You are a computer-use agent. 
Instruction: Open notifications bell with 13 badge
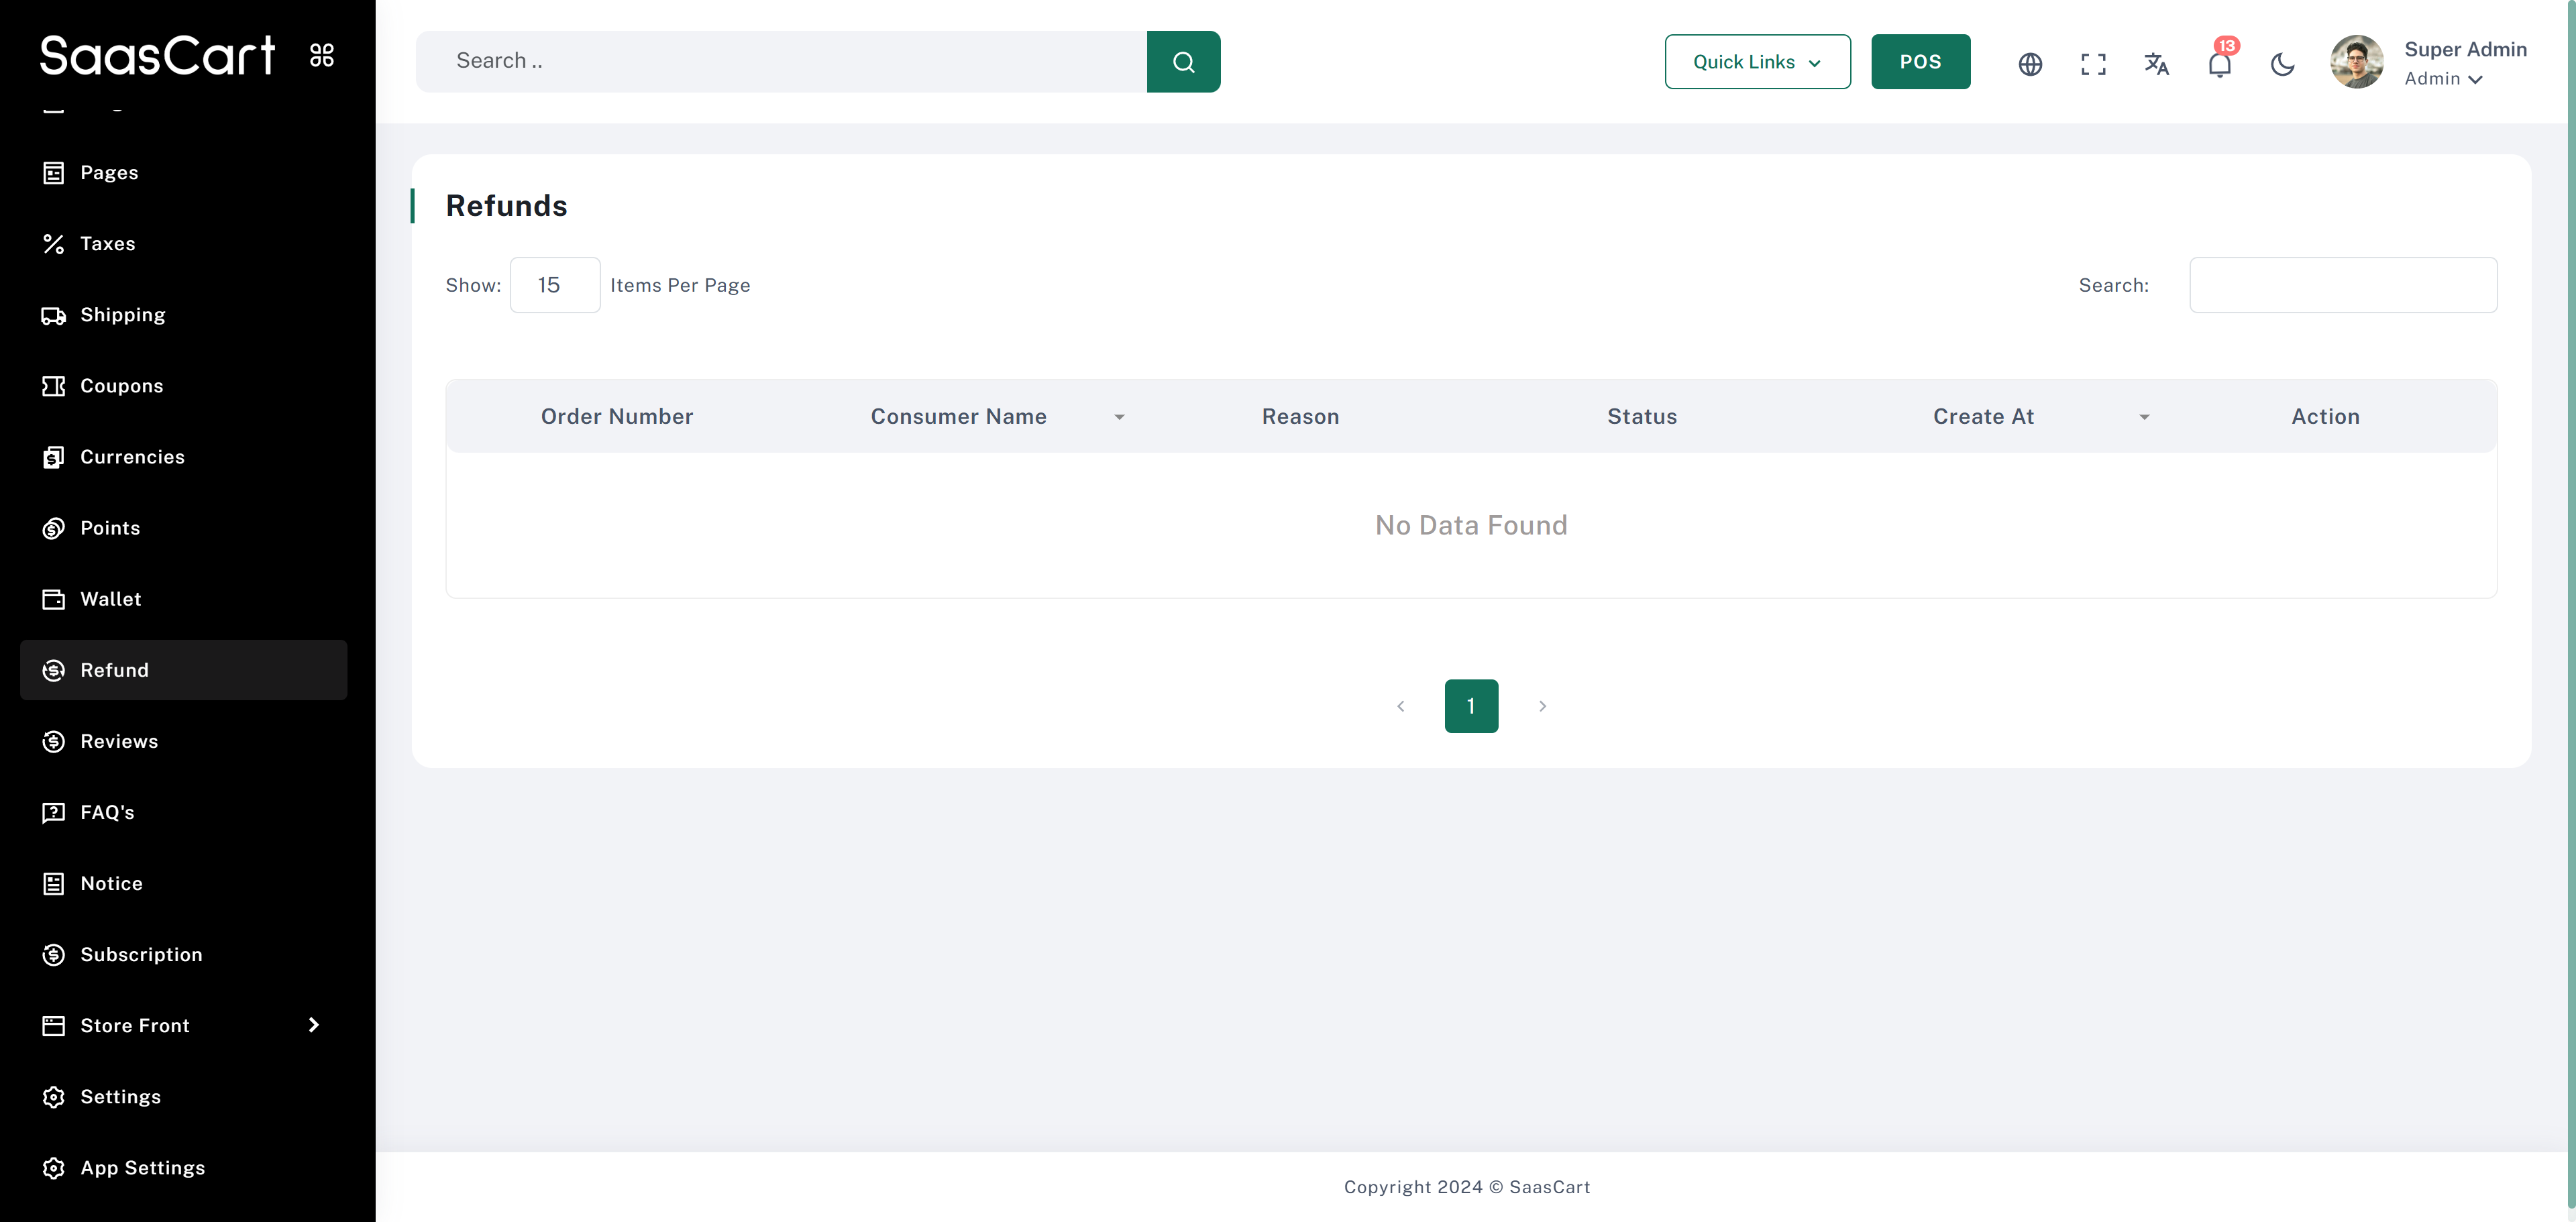(x=2219, y=64)
